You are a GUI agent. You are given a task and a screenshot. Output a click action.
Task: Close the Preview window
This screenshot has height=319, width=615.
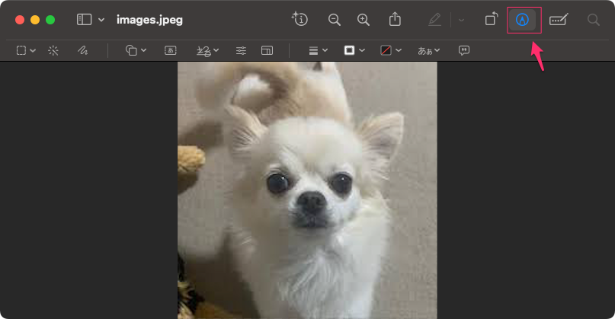point(20,20)
